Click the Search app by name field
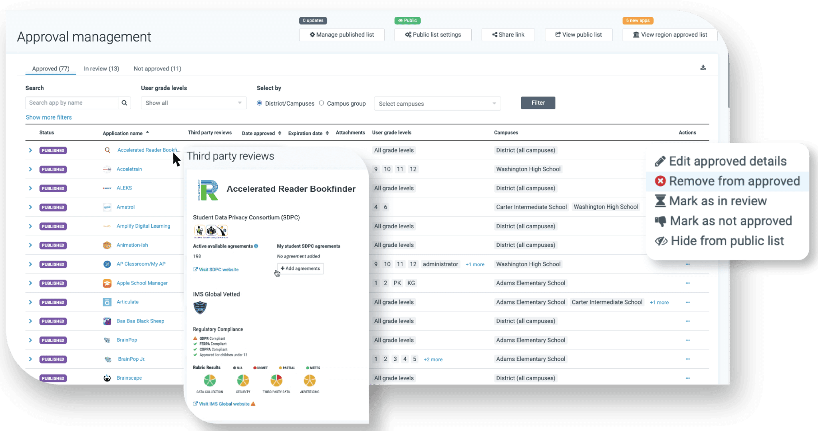 click(72, 103)
